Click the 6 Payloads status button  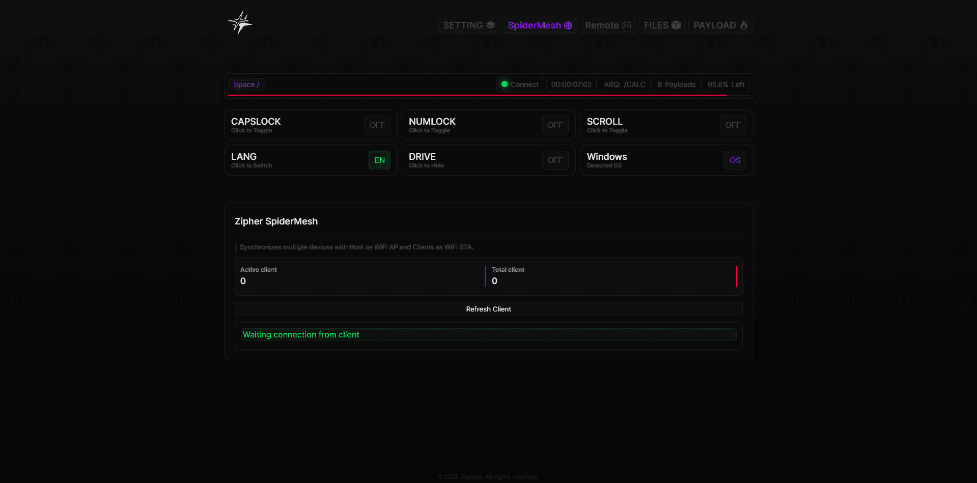click(676, 84)
